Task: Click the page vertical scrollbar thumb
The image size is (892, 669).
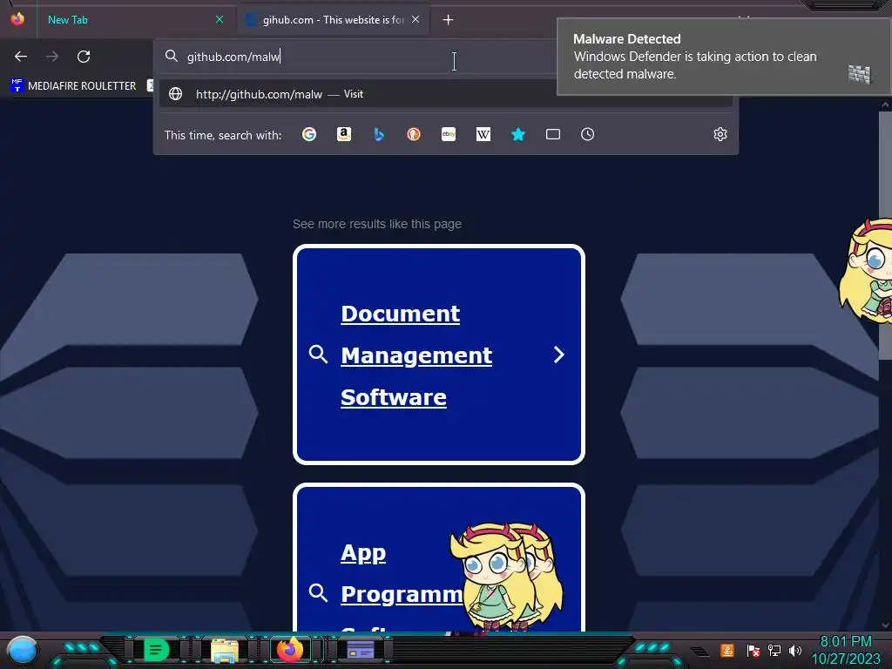Action: [x=885, y=235]
